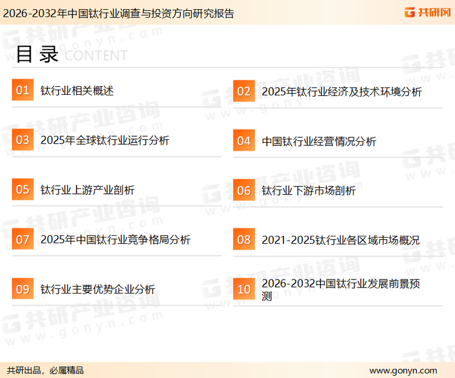The height and width of the screenshot is (378, 455).
Task: Select the orange 05 number badge
Action: 22,189
